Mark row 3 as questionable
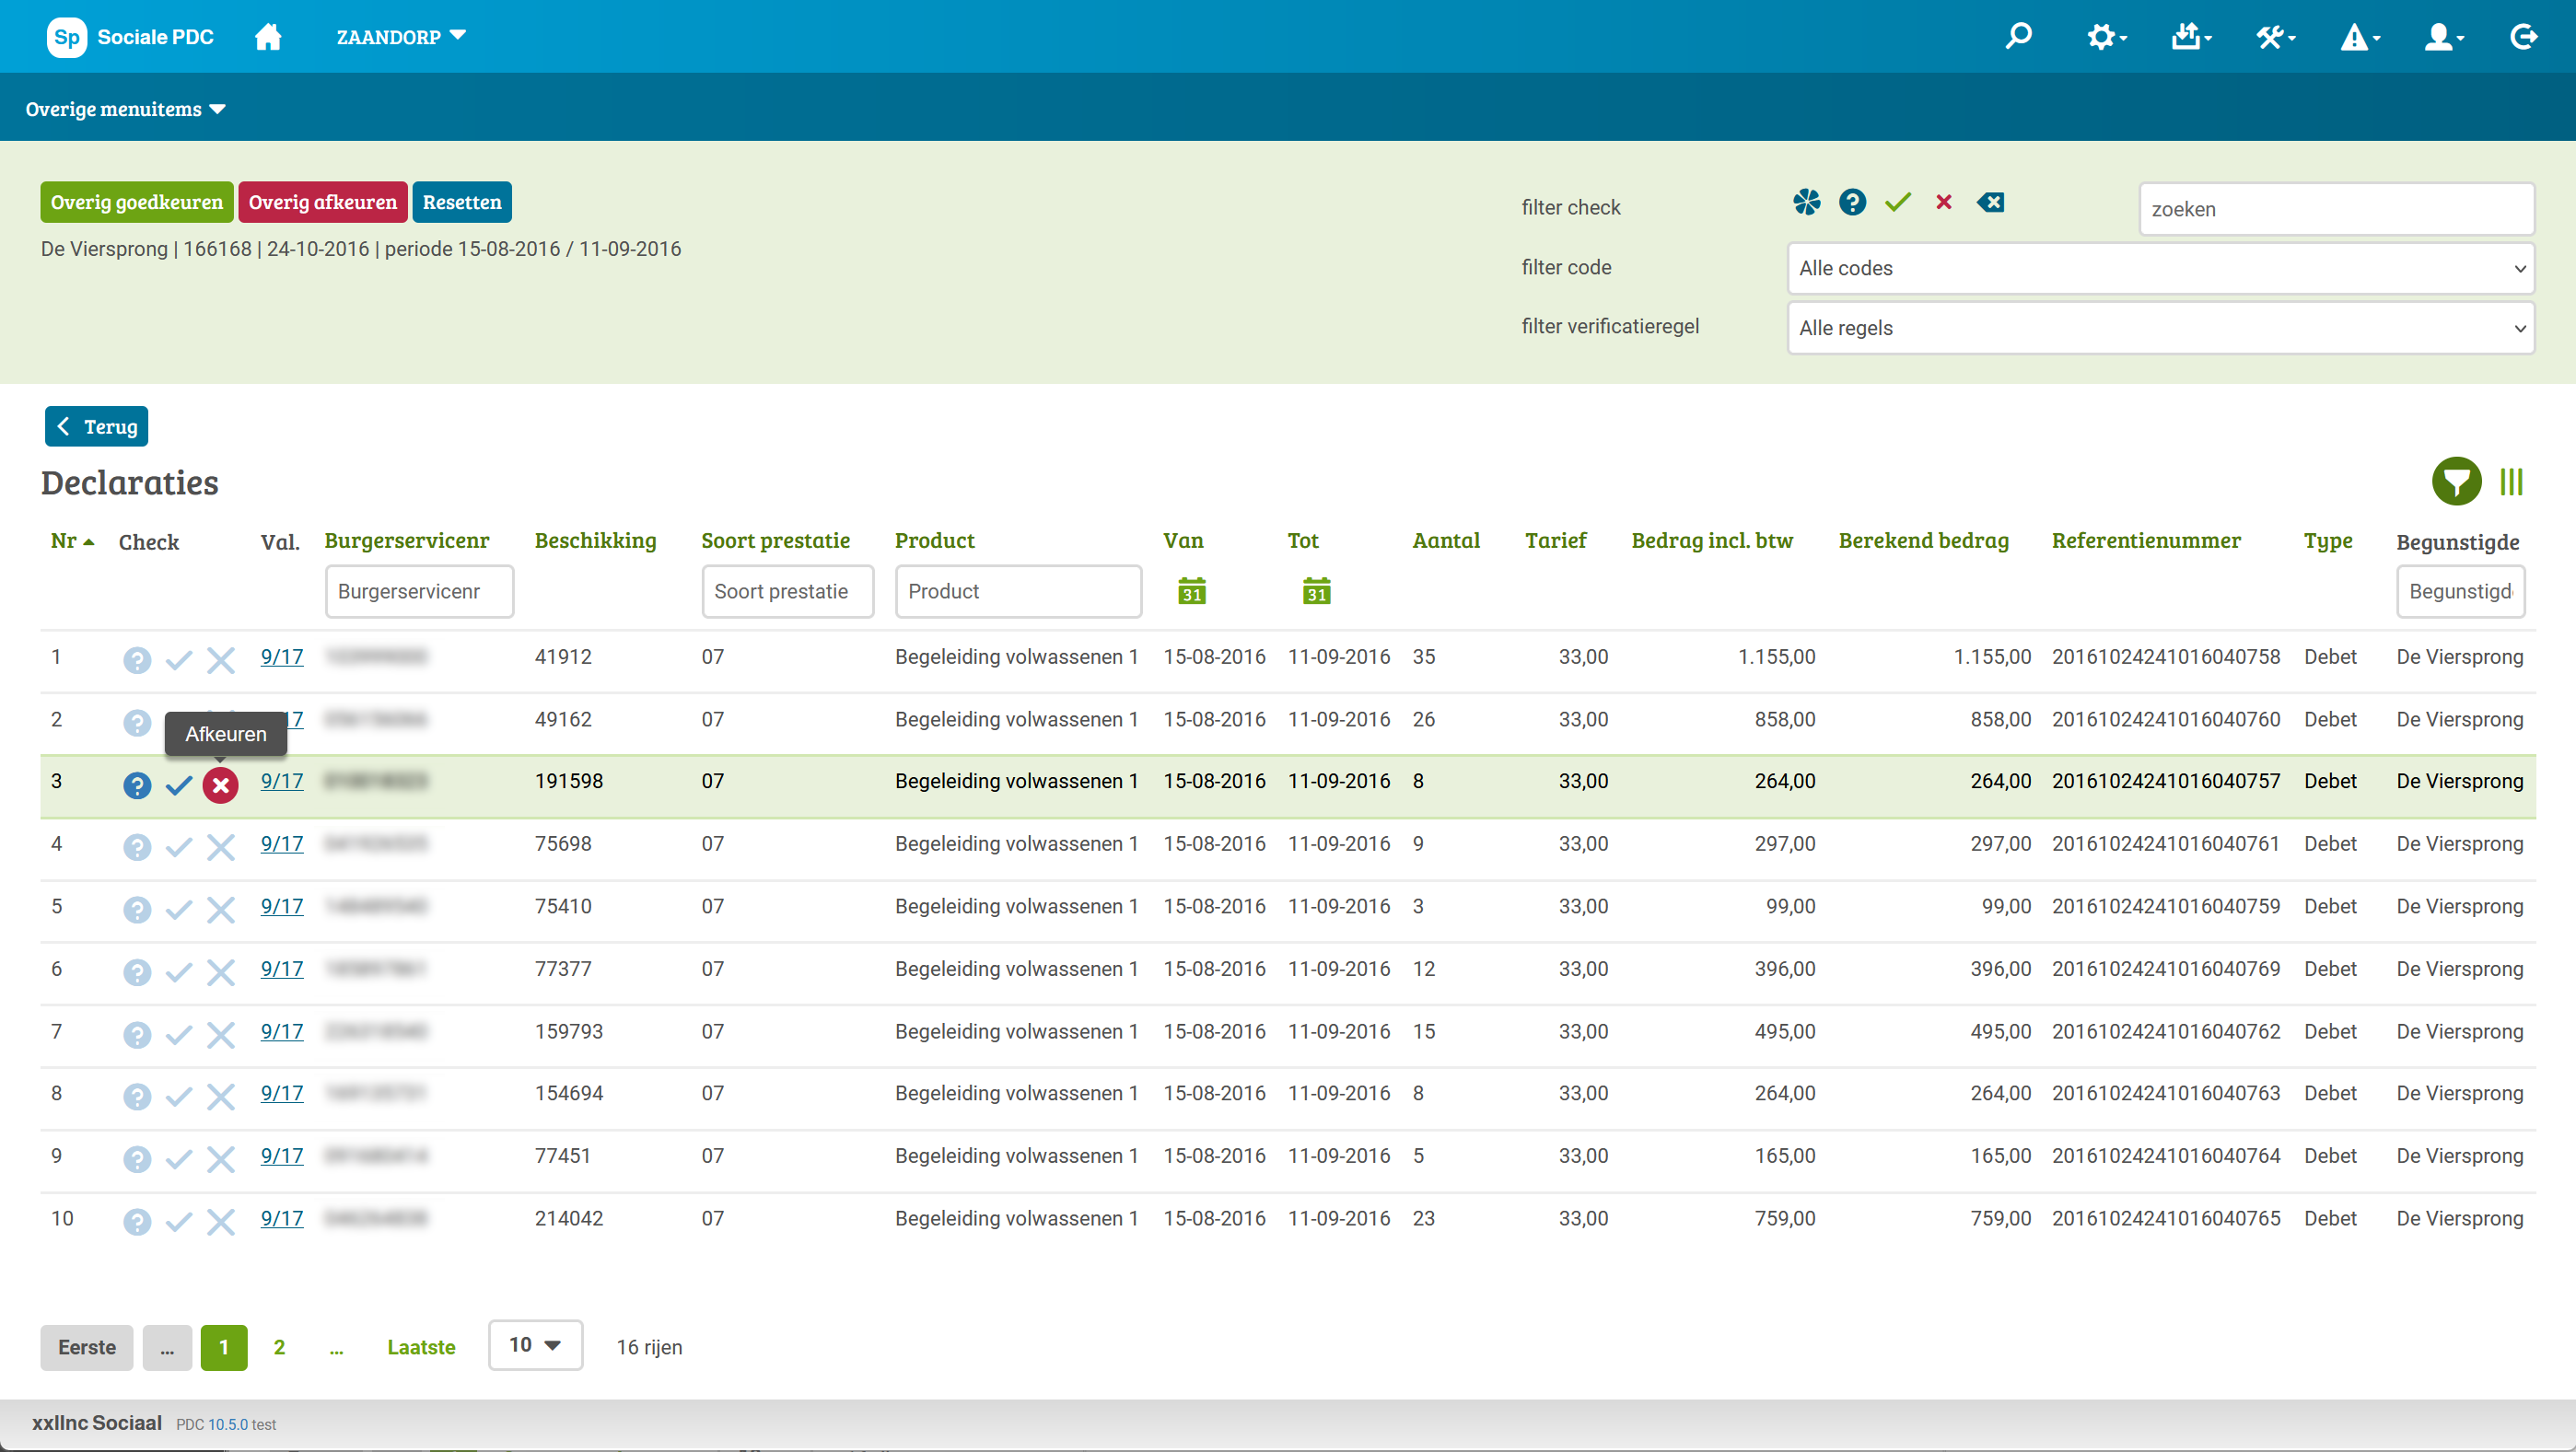 click(137, 785)
